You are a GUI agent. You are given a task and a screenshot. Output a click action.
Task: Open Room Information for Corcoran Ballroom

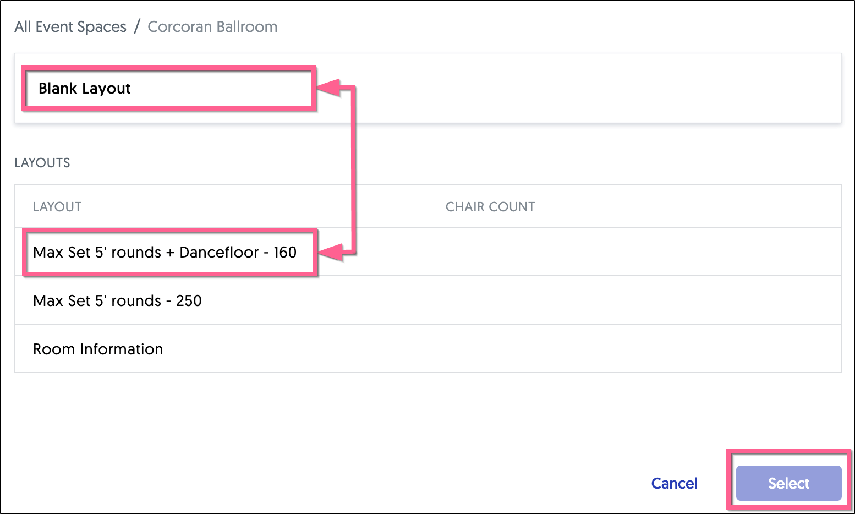98,349
